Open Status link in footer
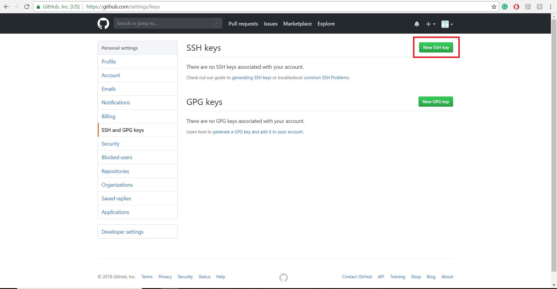Image resolution: width=557 pixels, height=289 pixels. tap(204, 277)
